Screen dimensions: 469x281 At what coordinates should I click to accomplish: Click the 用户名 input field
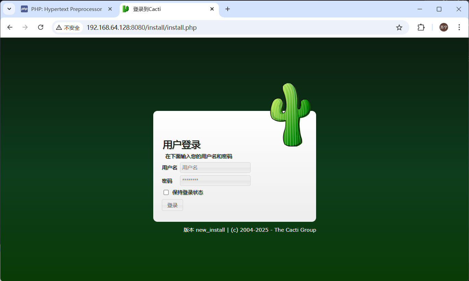tap(215, 168)
